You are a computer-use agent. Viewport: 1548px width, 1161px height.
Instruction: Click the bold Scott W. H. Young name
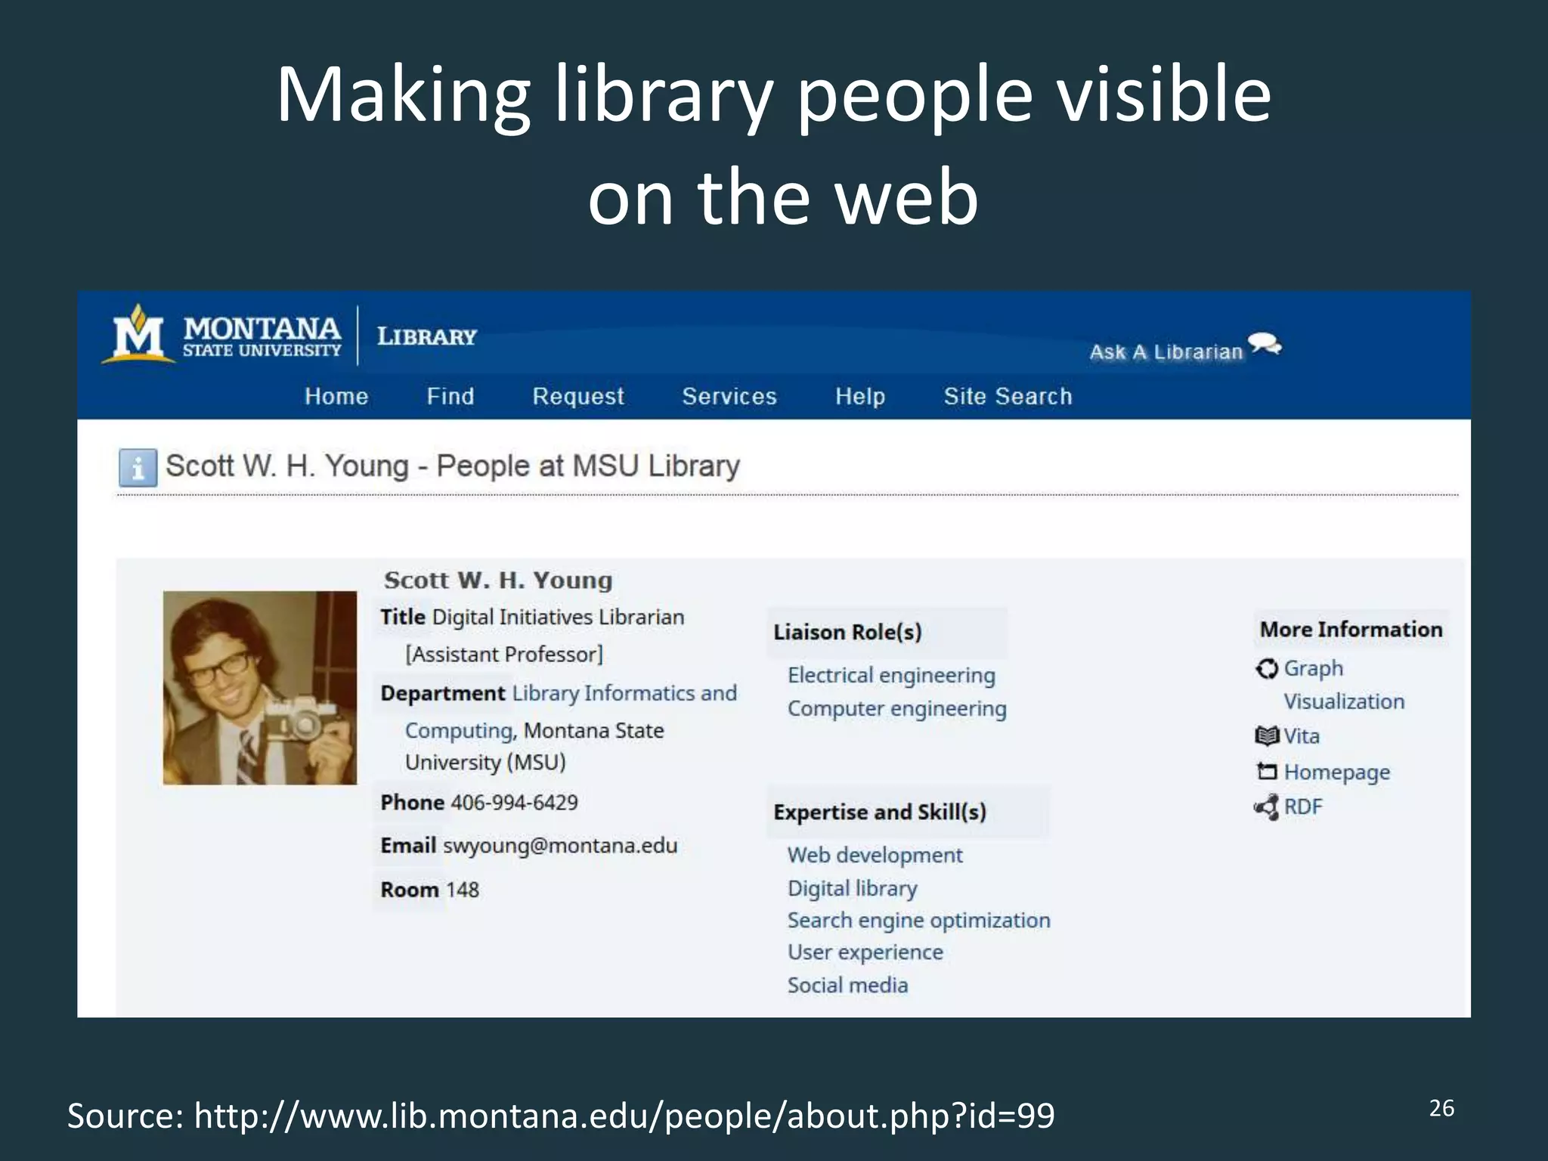coord(498,580)
